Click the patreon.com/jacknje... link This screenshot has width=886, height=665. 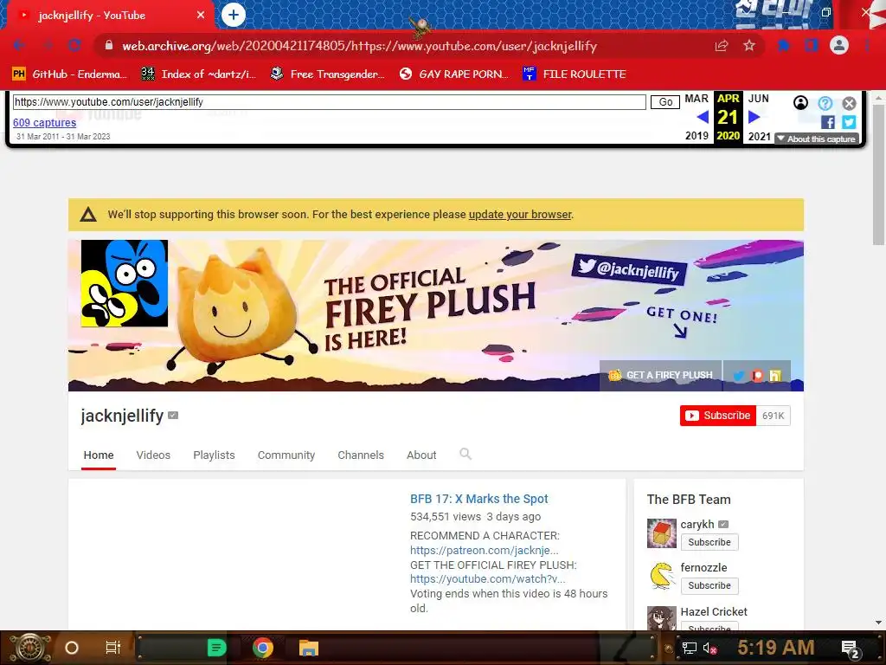pos(485,550)
